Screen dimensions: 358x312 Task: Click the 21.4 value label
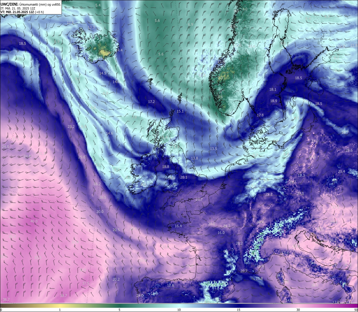click(341, 172)
